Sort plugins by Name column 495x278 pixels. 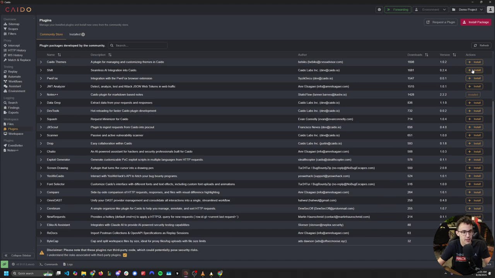[59, 55]
